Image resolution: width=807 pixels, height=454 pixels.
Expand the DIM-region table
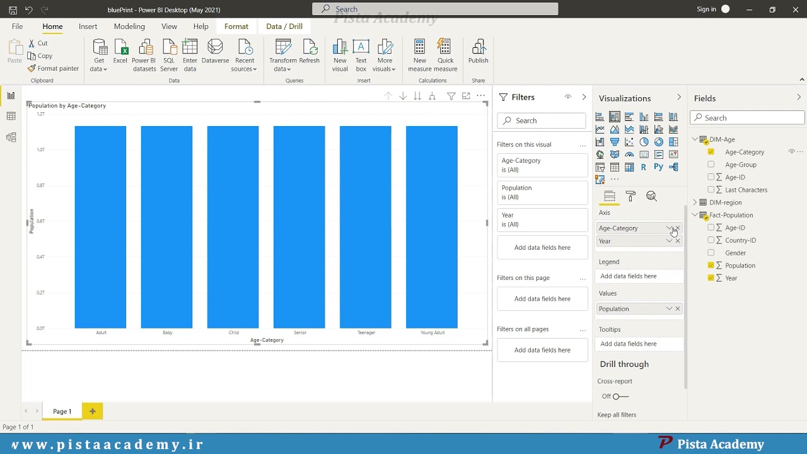(x=695, y=202)
